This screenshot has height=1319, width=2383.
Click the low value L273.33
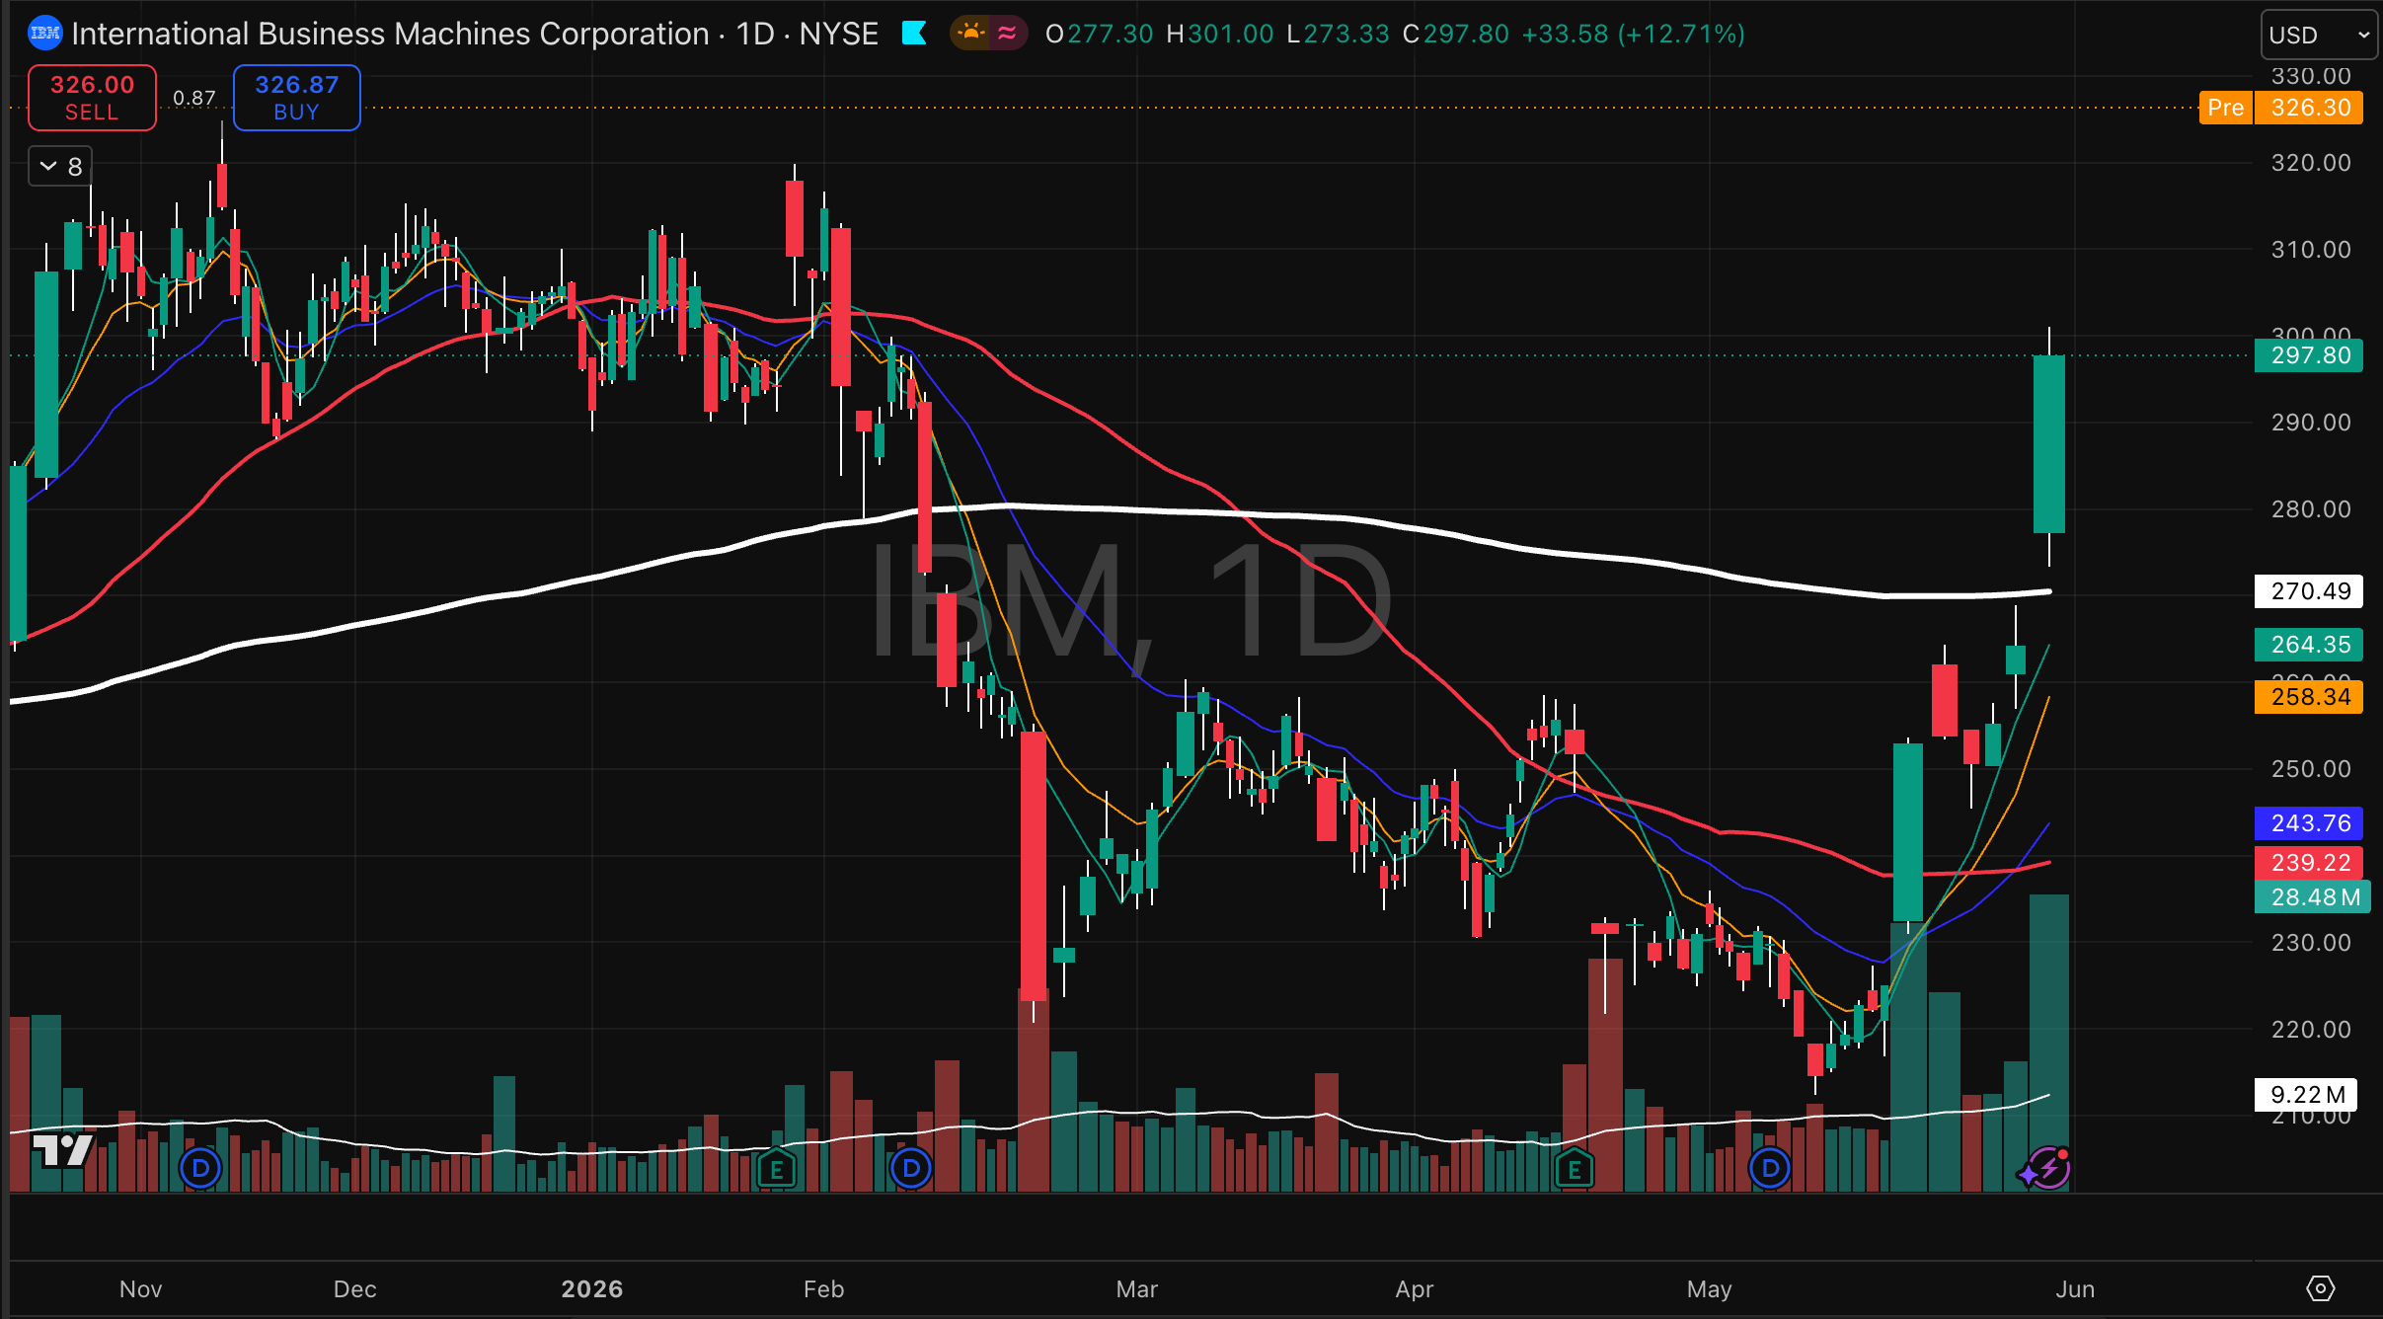1339,34
